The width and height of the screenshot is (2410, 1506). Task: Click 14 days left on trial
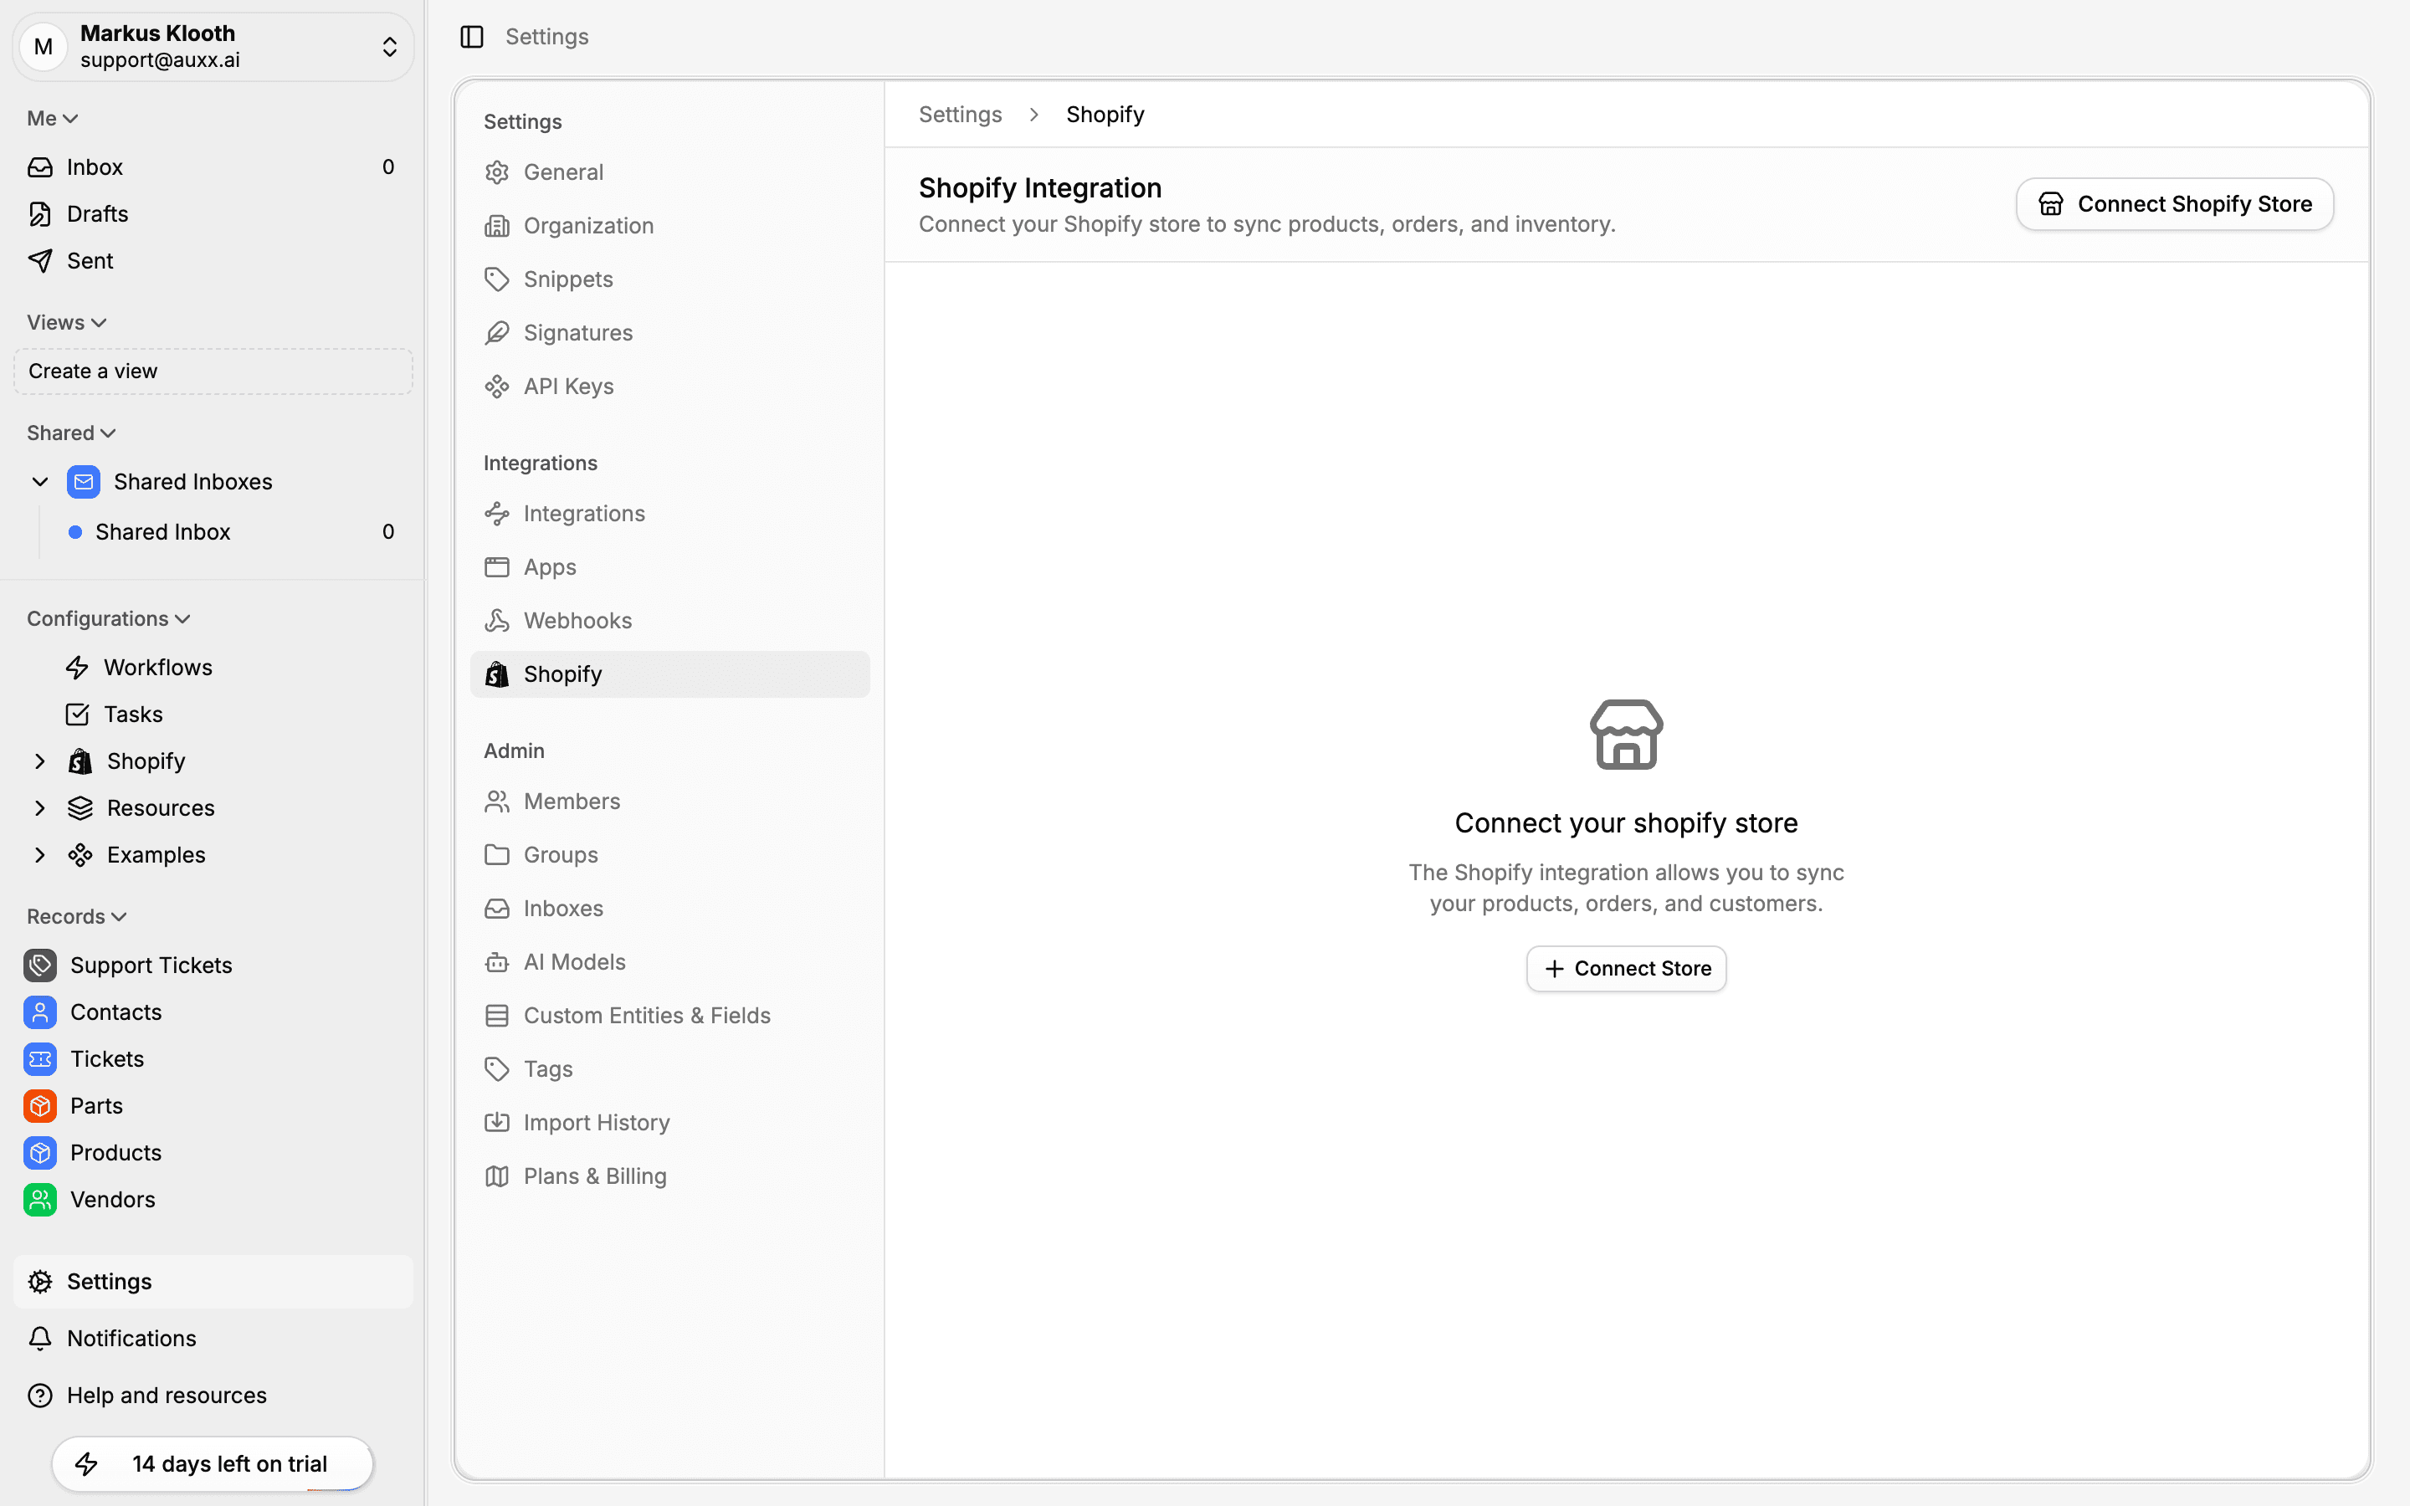[212, 1464]
